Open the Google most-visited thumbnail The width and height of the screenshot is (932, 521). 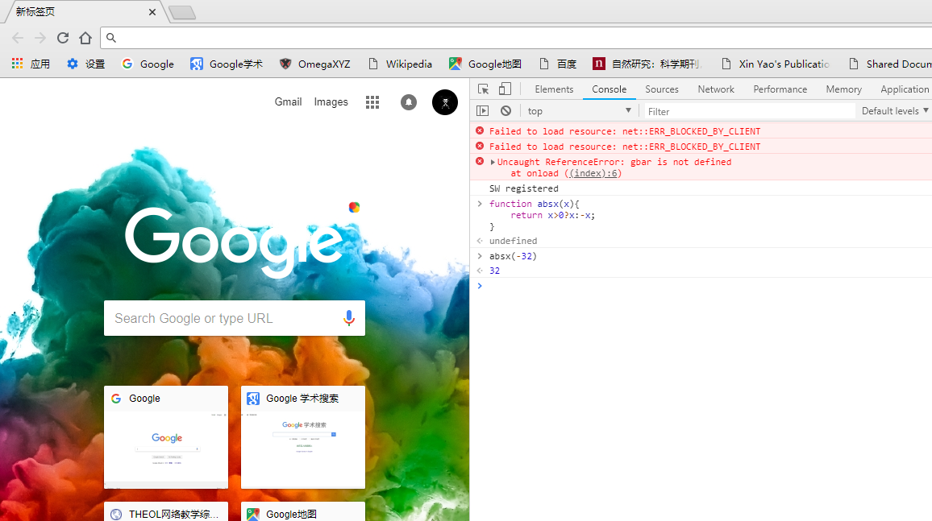coord(166,437)
